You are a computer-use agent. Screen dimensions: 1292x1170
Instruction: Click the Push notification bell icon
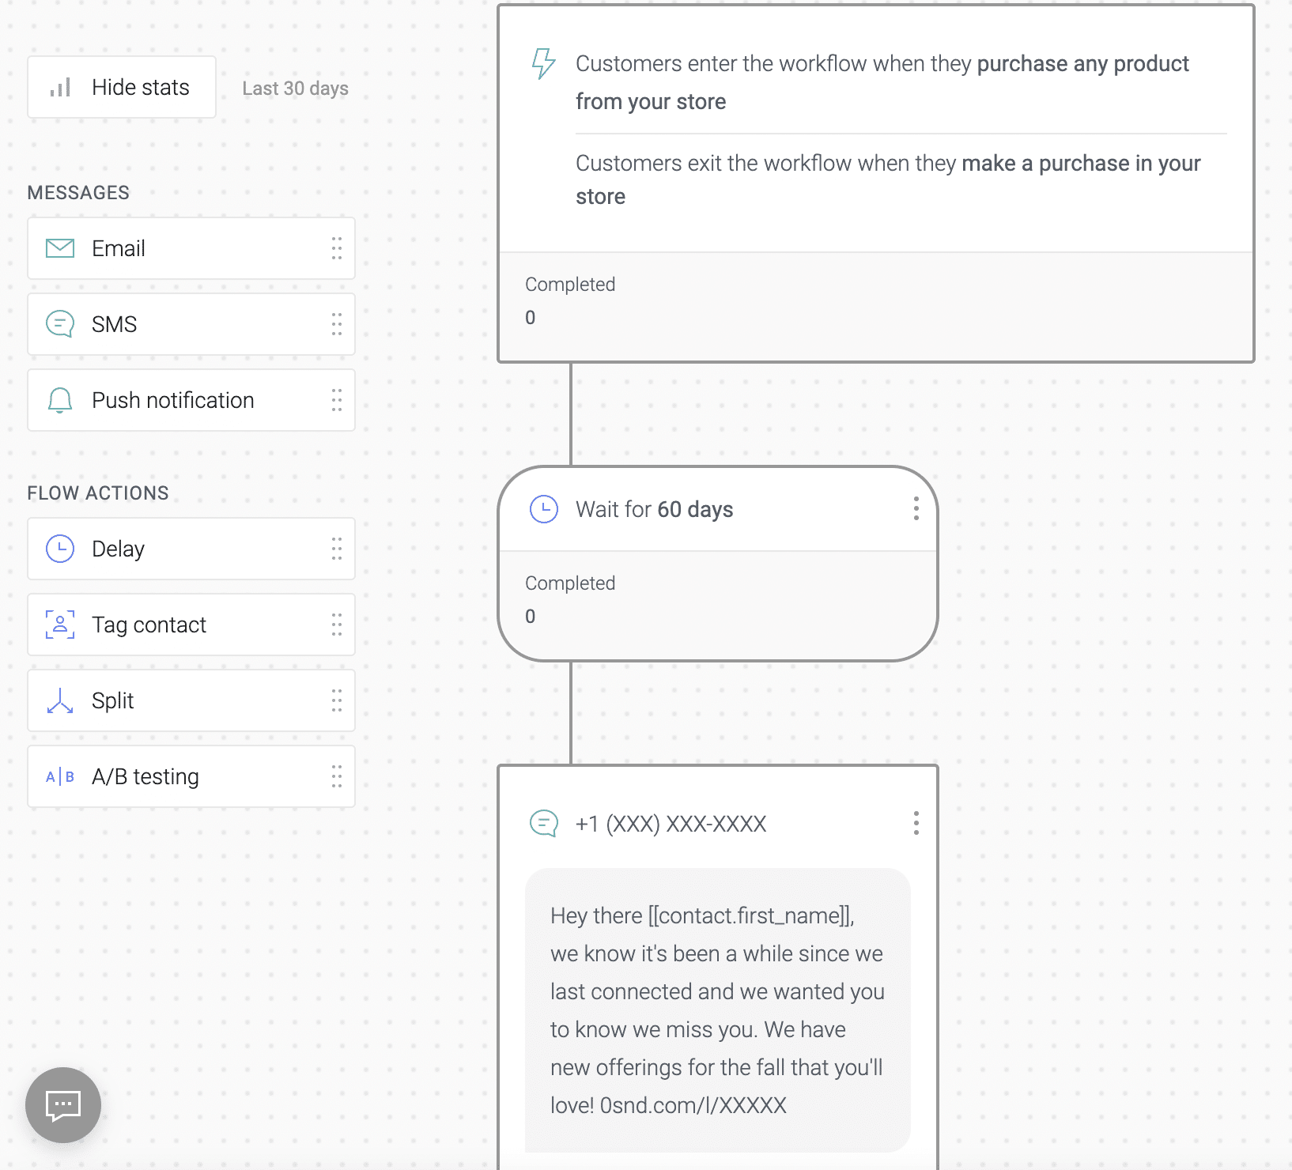click(60, 400)
